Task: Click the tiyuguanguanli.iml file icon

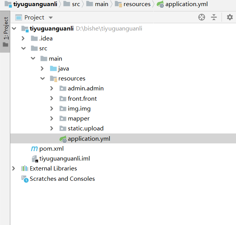Action: [x=34, y=159]
